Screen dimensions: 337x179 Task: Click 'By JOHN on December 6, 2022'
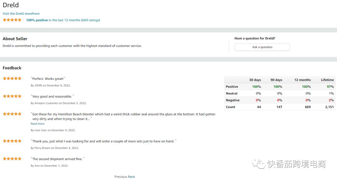(51, 85)
